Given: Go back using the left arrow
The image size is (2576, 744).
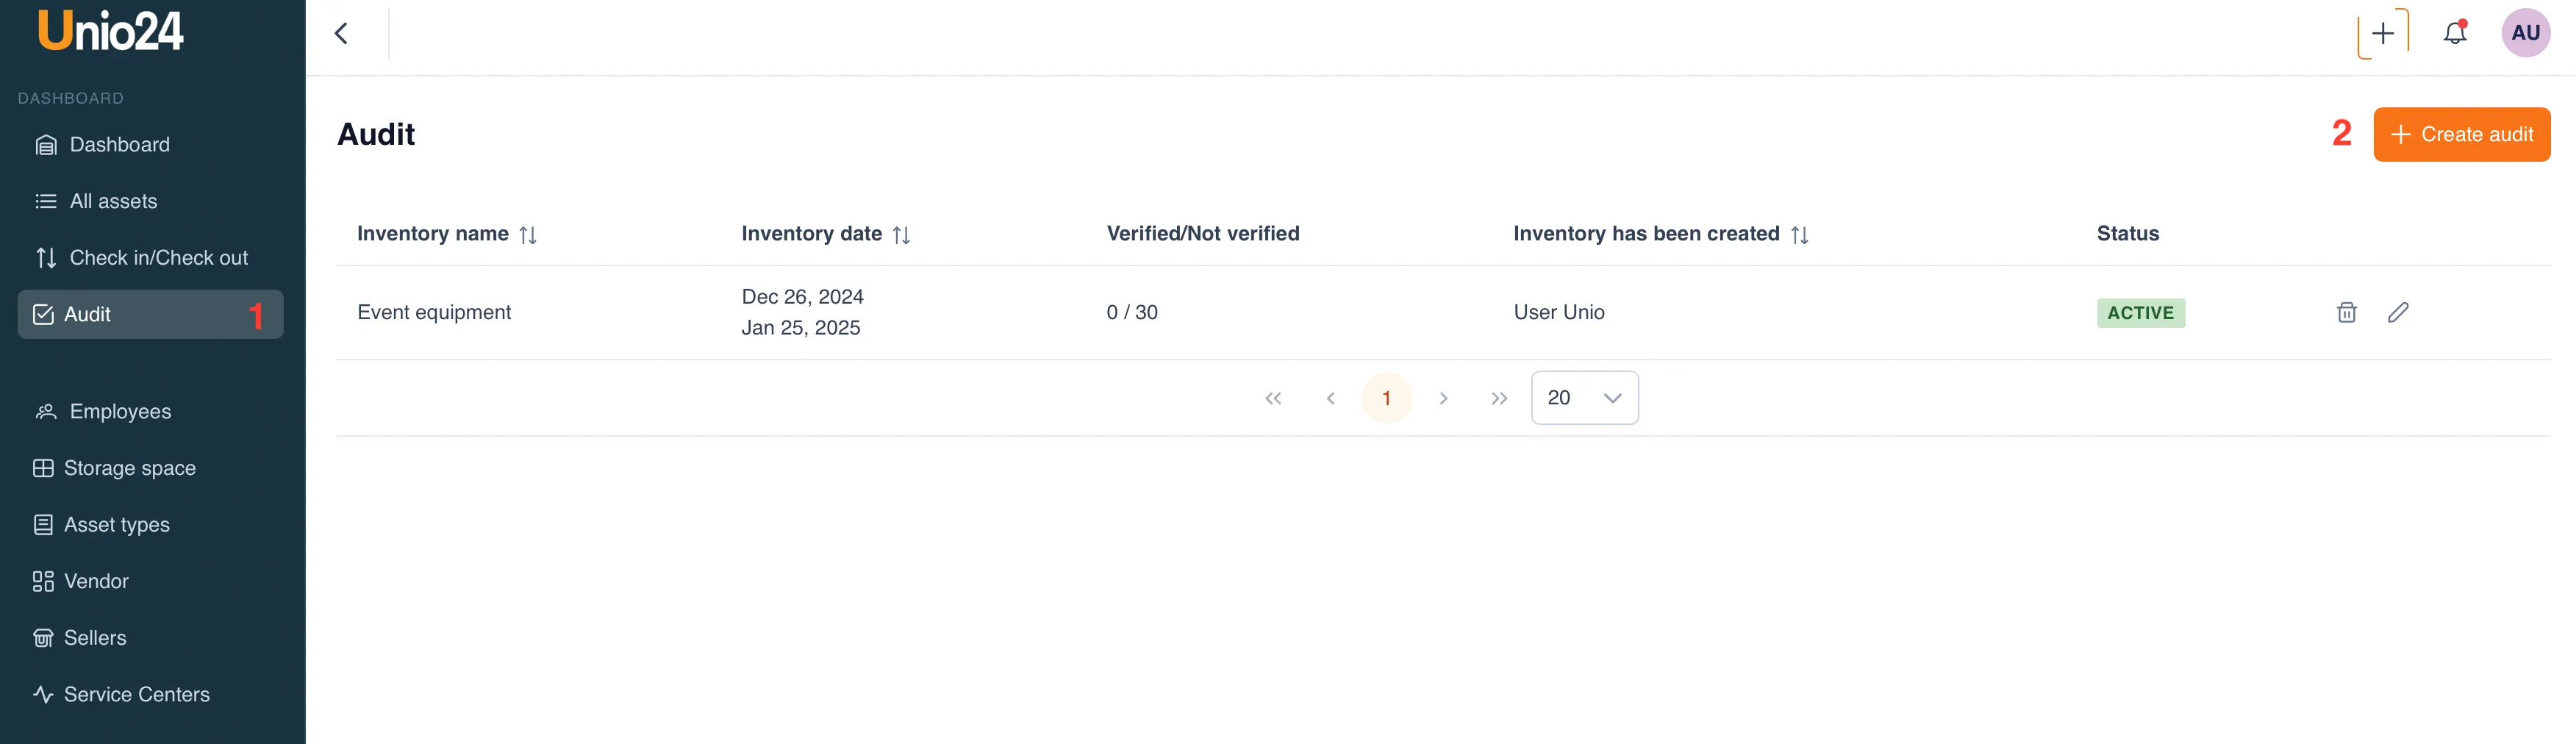Looking at the screenshot, I should click(341, 33).
